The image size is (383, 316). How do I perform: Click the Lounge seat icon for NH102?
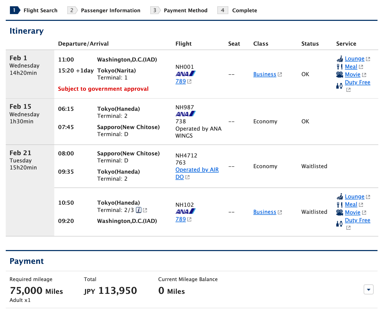(340, 197)
